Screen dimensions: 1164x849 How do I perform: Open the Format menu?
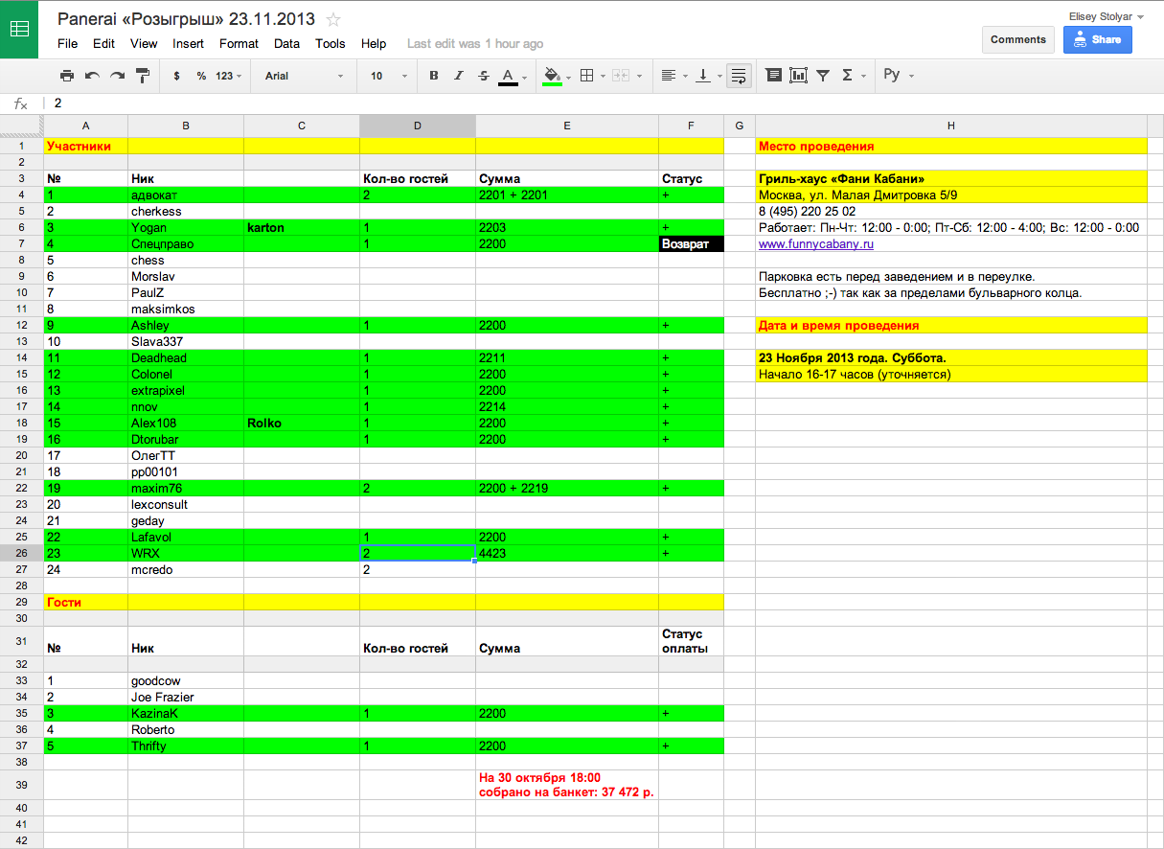point(239,43)
